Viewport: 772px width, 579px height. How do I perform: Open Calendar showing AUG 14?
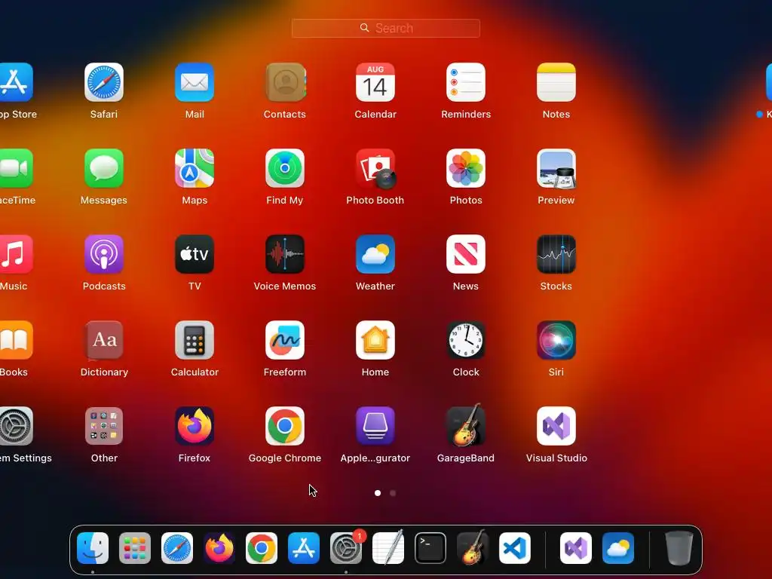coord(375,82)
